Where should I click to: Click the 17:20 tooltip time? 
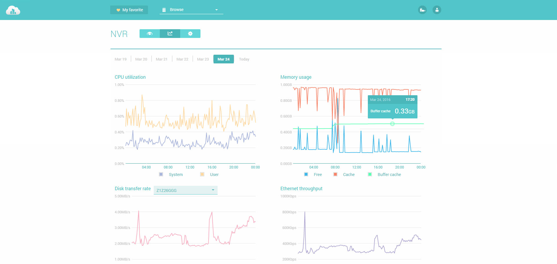click(410, 100)
